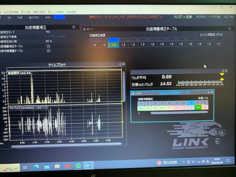The height and width of the screenshot is (177, 236).
Task: Click the left-right arrows icon on the cold enrichment table header
Action: [x=137, y=93]
